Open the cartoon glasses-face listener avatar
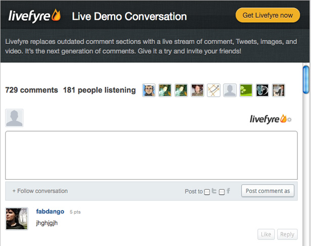The image size is (311, 246). [x=149, y=90]
